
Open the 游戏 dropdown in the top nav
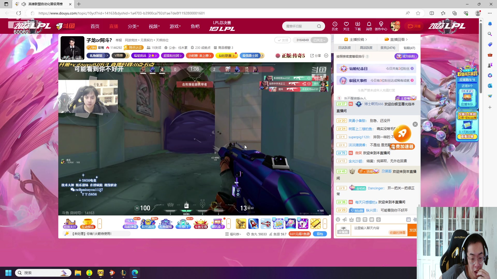(175, 26)
